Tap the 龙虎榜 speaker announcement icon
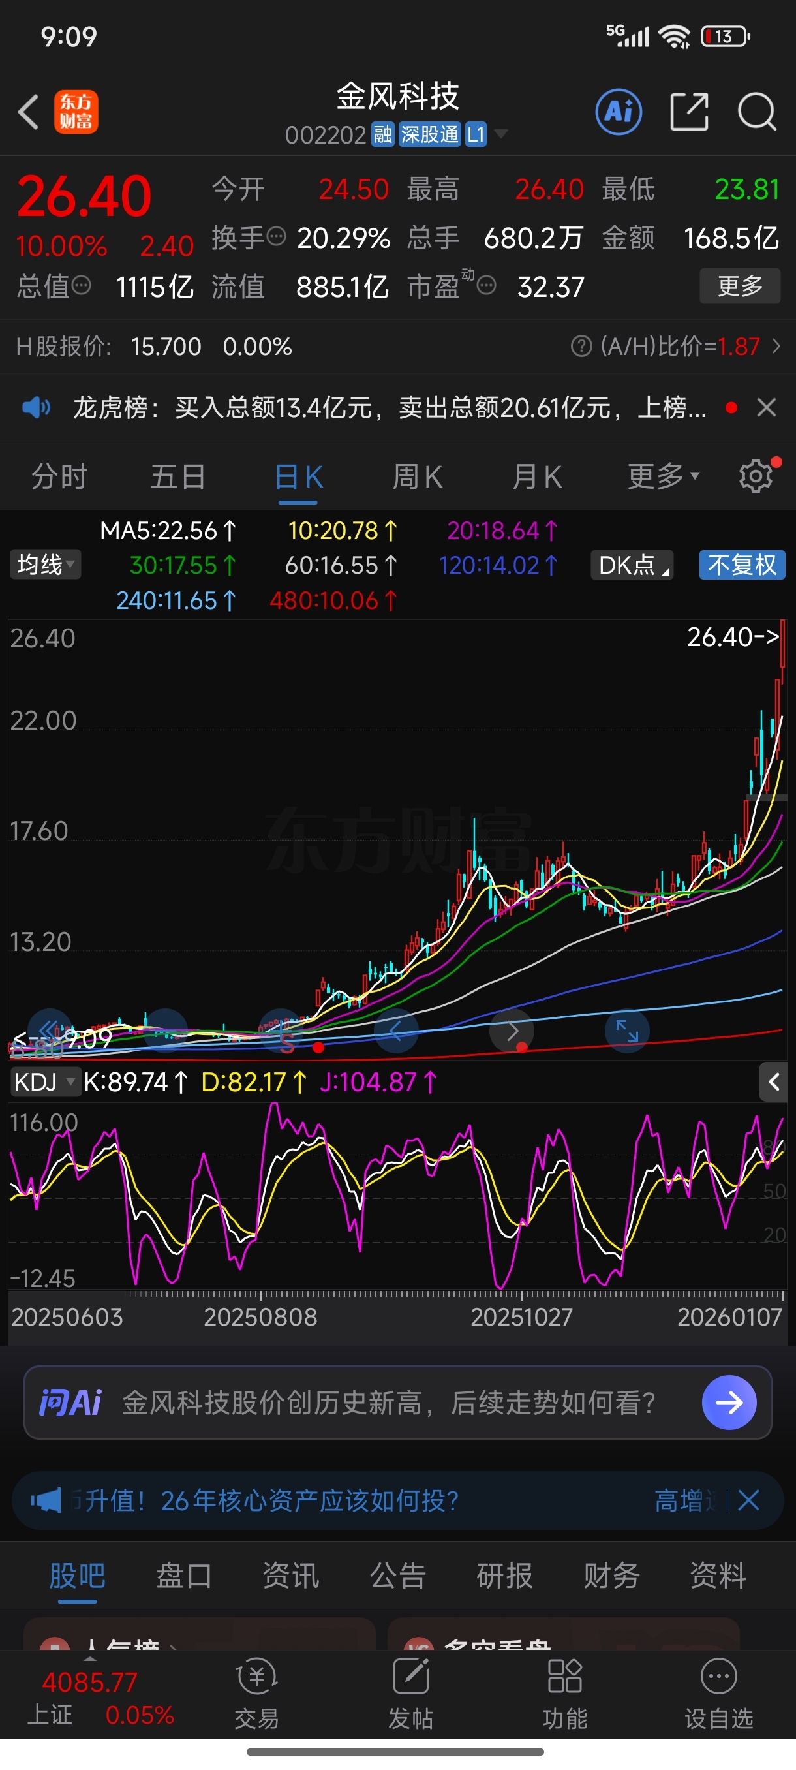The height and width of the screenshot is (1770, 796). 36,407
